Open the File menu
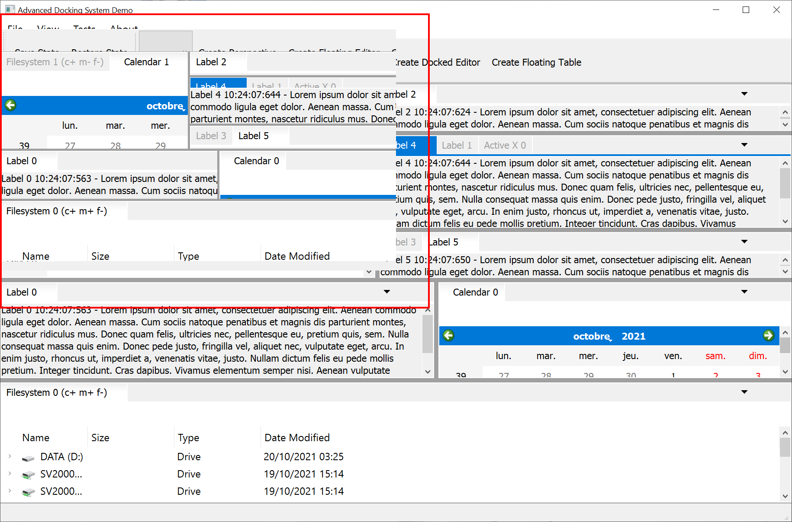 (x=15, y=29)
